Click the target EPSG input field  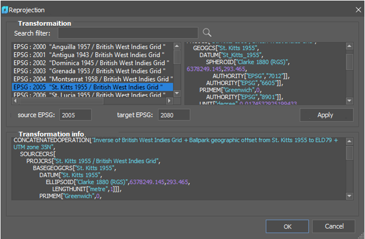coord(176,115)
